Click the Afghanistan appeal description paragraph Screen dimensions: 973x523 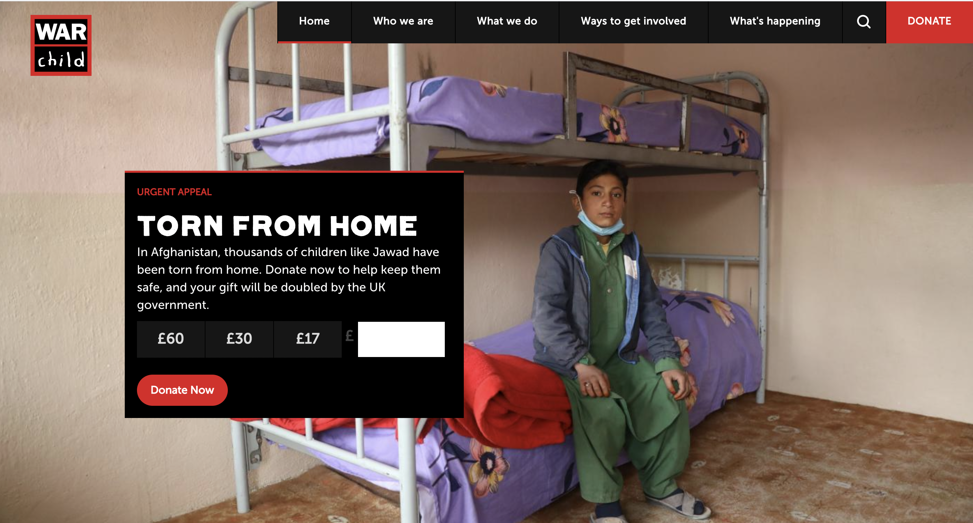pos(289,278)
